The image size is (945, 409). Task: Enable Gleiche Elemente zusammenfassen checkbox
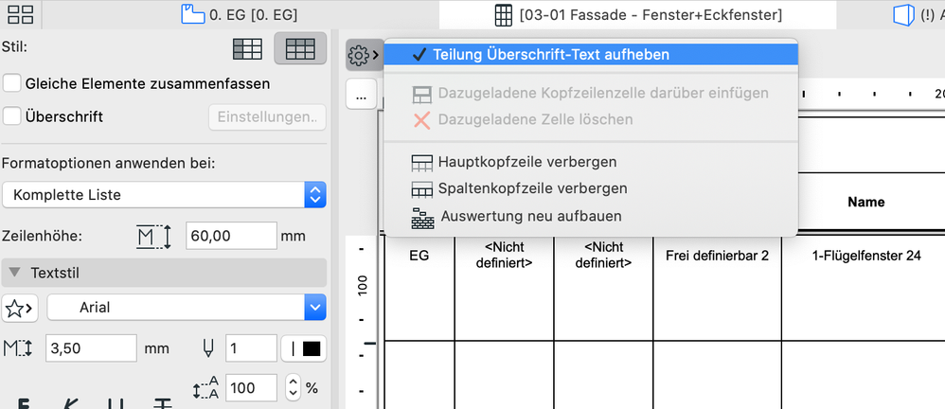tap(12, 83)
